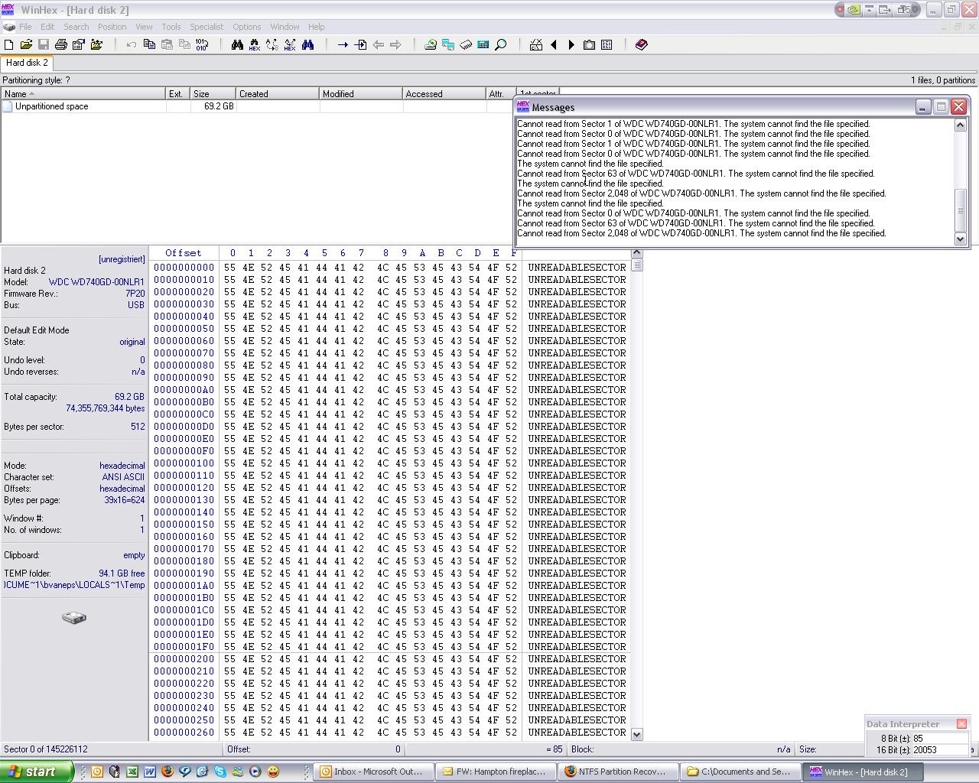Click the Calculator icon in toolbar
The width and height of the screenshot is (979, 783).
click(483, 45)
